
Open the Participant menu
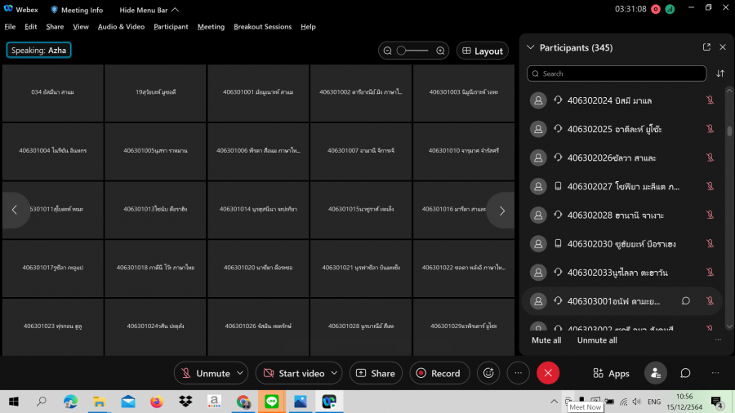tap(171, 26)
